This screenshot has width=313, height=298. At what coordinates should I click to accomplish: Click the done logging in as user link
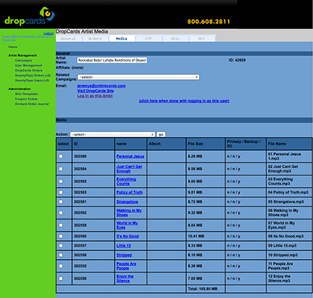(x=184, y=101)
